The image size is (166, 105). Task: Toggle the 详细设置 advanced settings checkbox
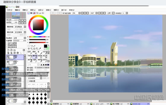point(28,81)
